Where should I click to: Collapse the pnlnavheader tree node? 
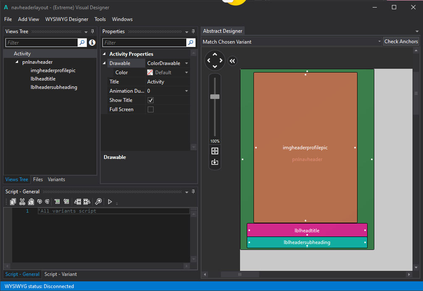coord(17,62)
